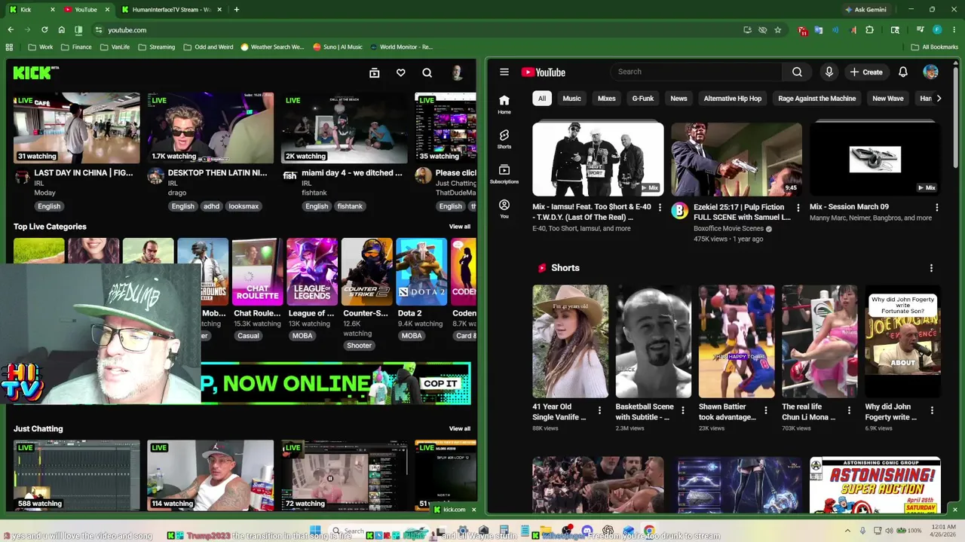Viewport: 965px width, 542px height.
Task: Open Shorts in YouTube sidebar
Action: (x=504, y=139)
